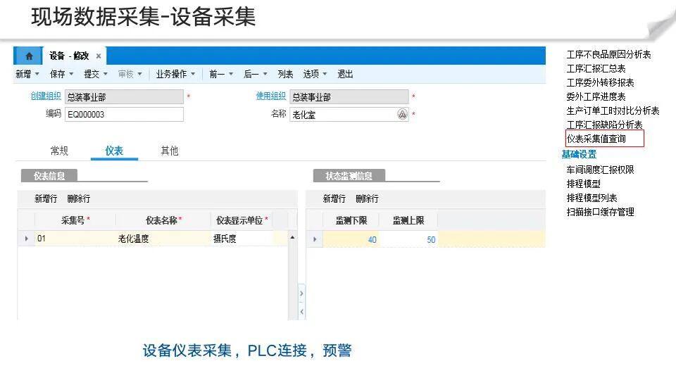Expand the 审核 dropdown arrow
676x380 pixels.
pos(139,74)
